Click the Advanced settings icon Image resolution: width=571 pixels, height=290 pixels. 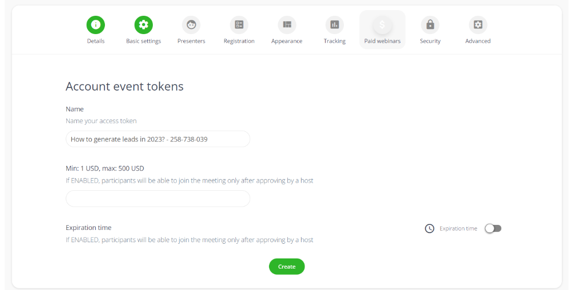point(478,24)
